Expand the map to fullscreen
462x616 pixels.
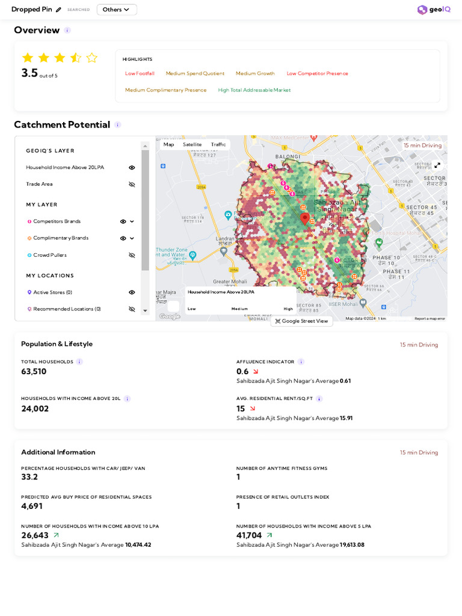point(437,165)
